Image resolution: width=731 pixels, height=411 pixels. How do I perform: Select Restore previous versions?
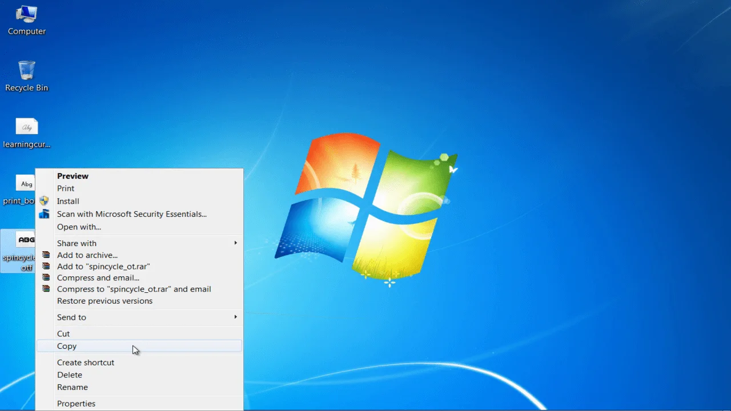click(x=139, y=301)
